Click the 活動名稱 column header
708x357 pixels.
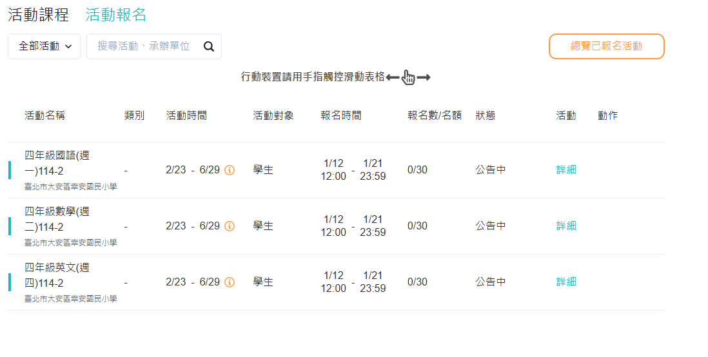click(x=44, y=116)
